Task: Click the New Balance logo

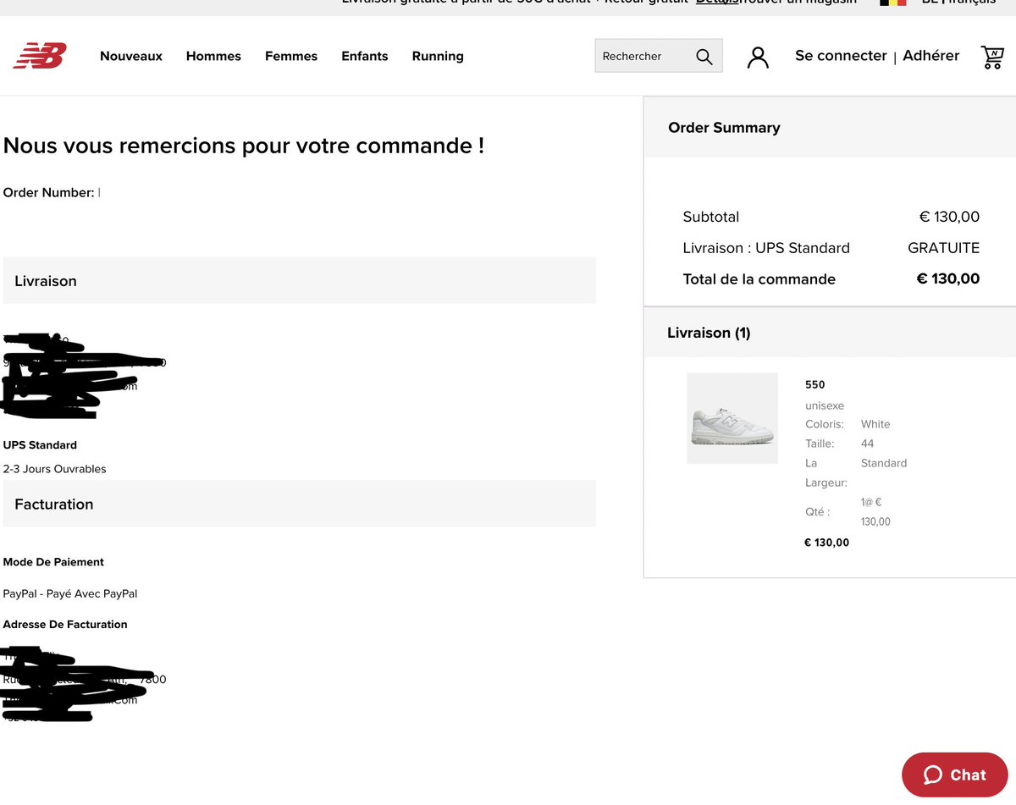Action: point(40,56)
